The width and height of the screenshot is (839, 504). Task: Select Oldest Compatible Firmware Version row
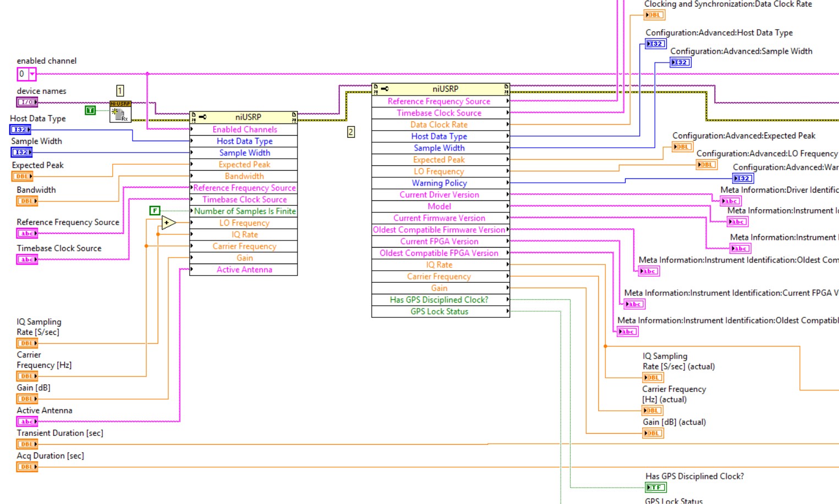[x=440, y=229]
